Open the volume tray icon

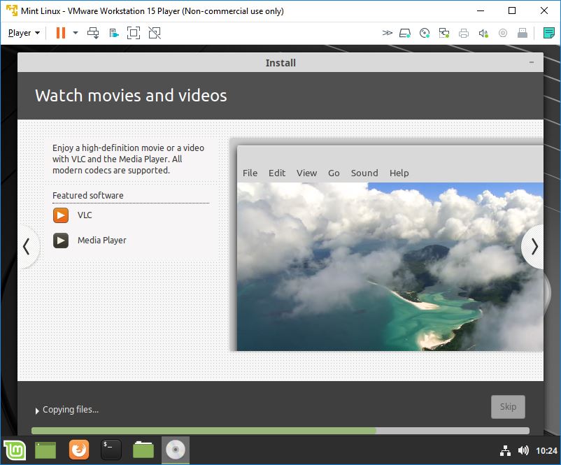click(523, 450)
